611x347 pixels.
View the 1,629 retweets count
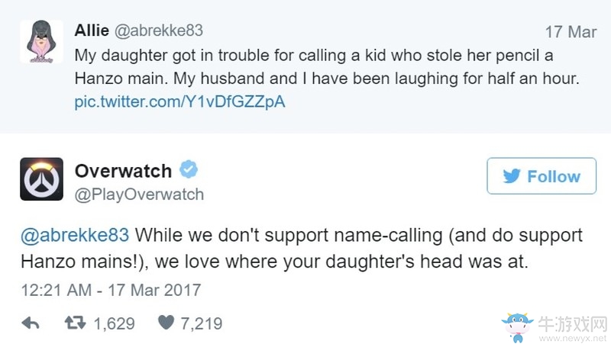(115, 323)
